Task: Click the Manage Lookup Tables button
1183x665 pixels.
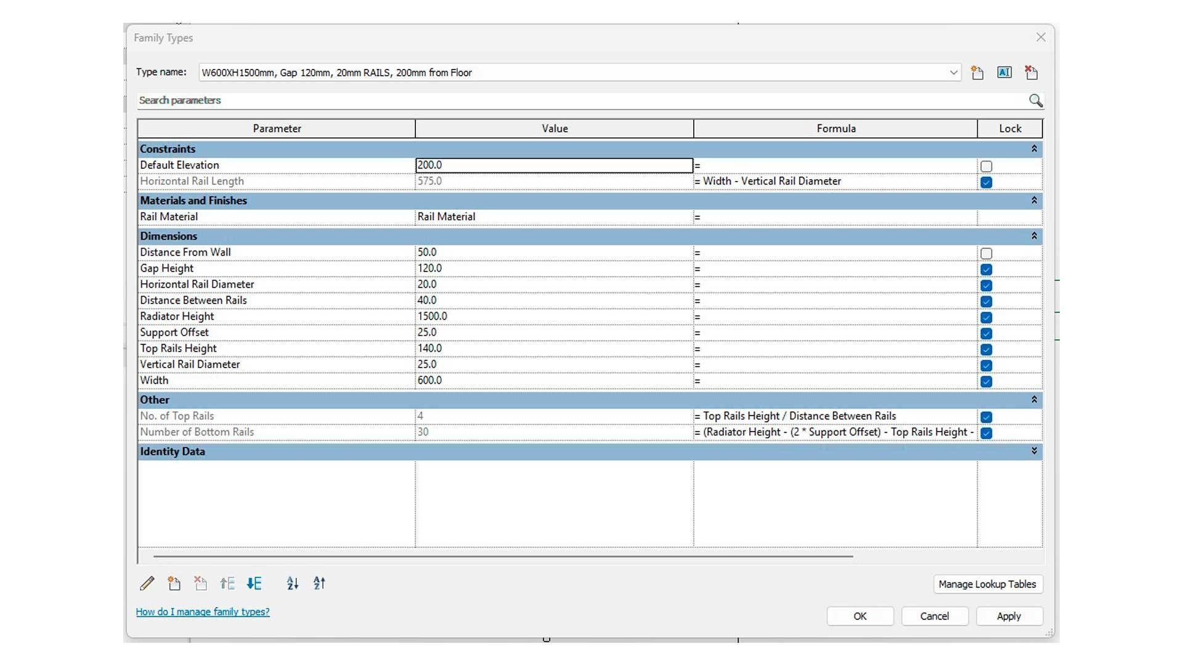Action: 987,584
